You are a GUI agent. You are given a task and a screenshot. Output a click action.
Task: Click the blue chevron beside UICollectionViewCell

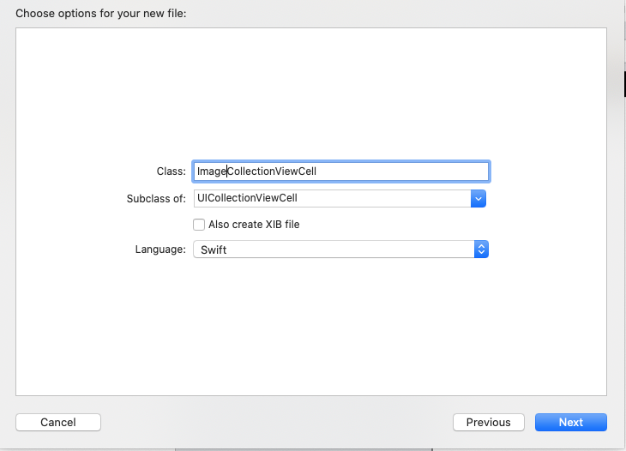(479, 198)
